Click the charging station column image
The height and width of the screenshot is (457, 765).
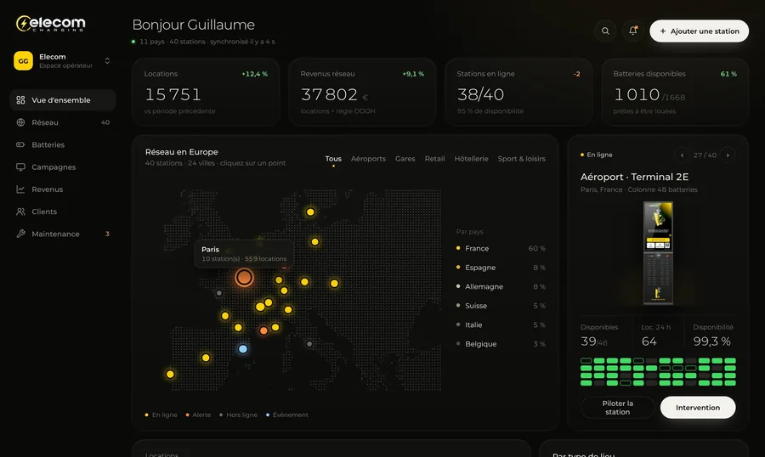pos(658,252)
